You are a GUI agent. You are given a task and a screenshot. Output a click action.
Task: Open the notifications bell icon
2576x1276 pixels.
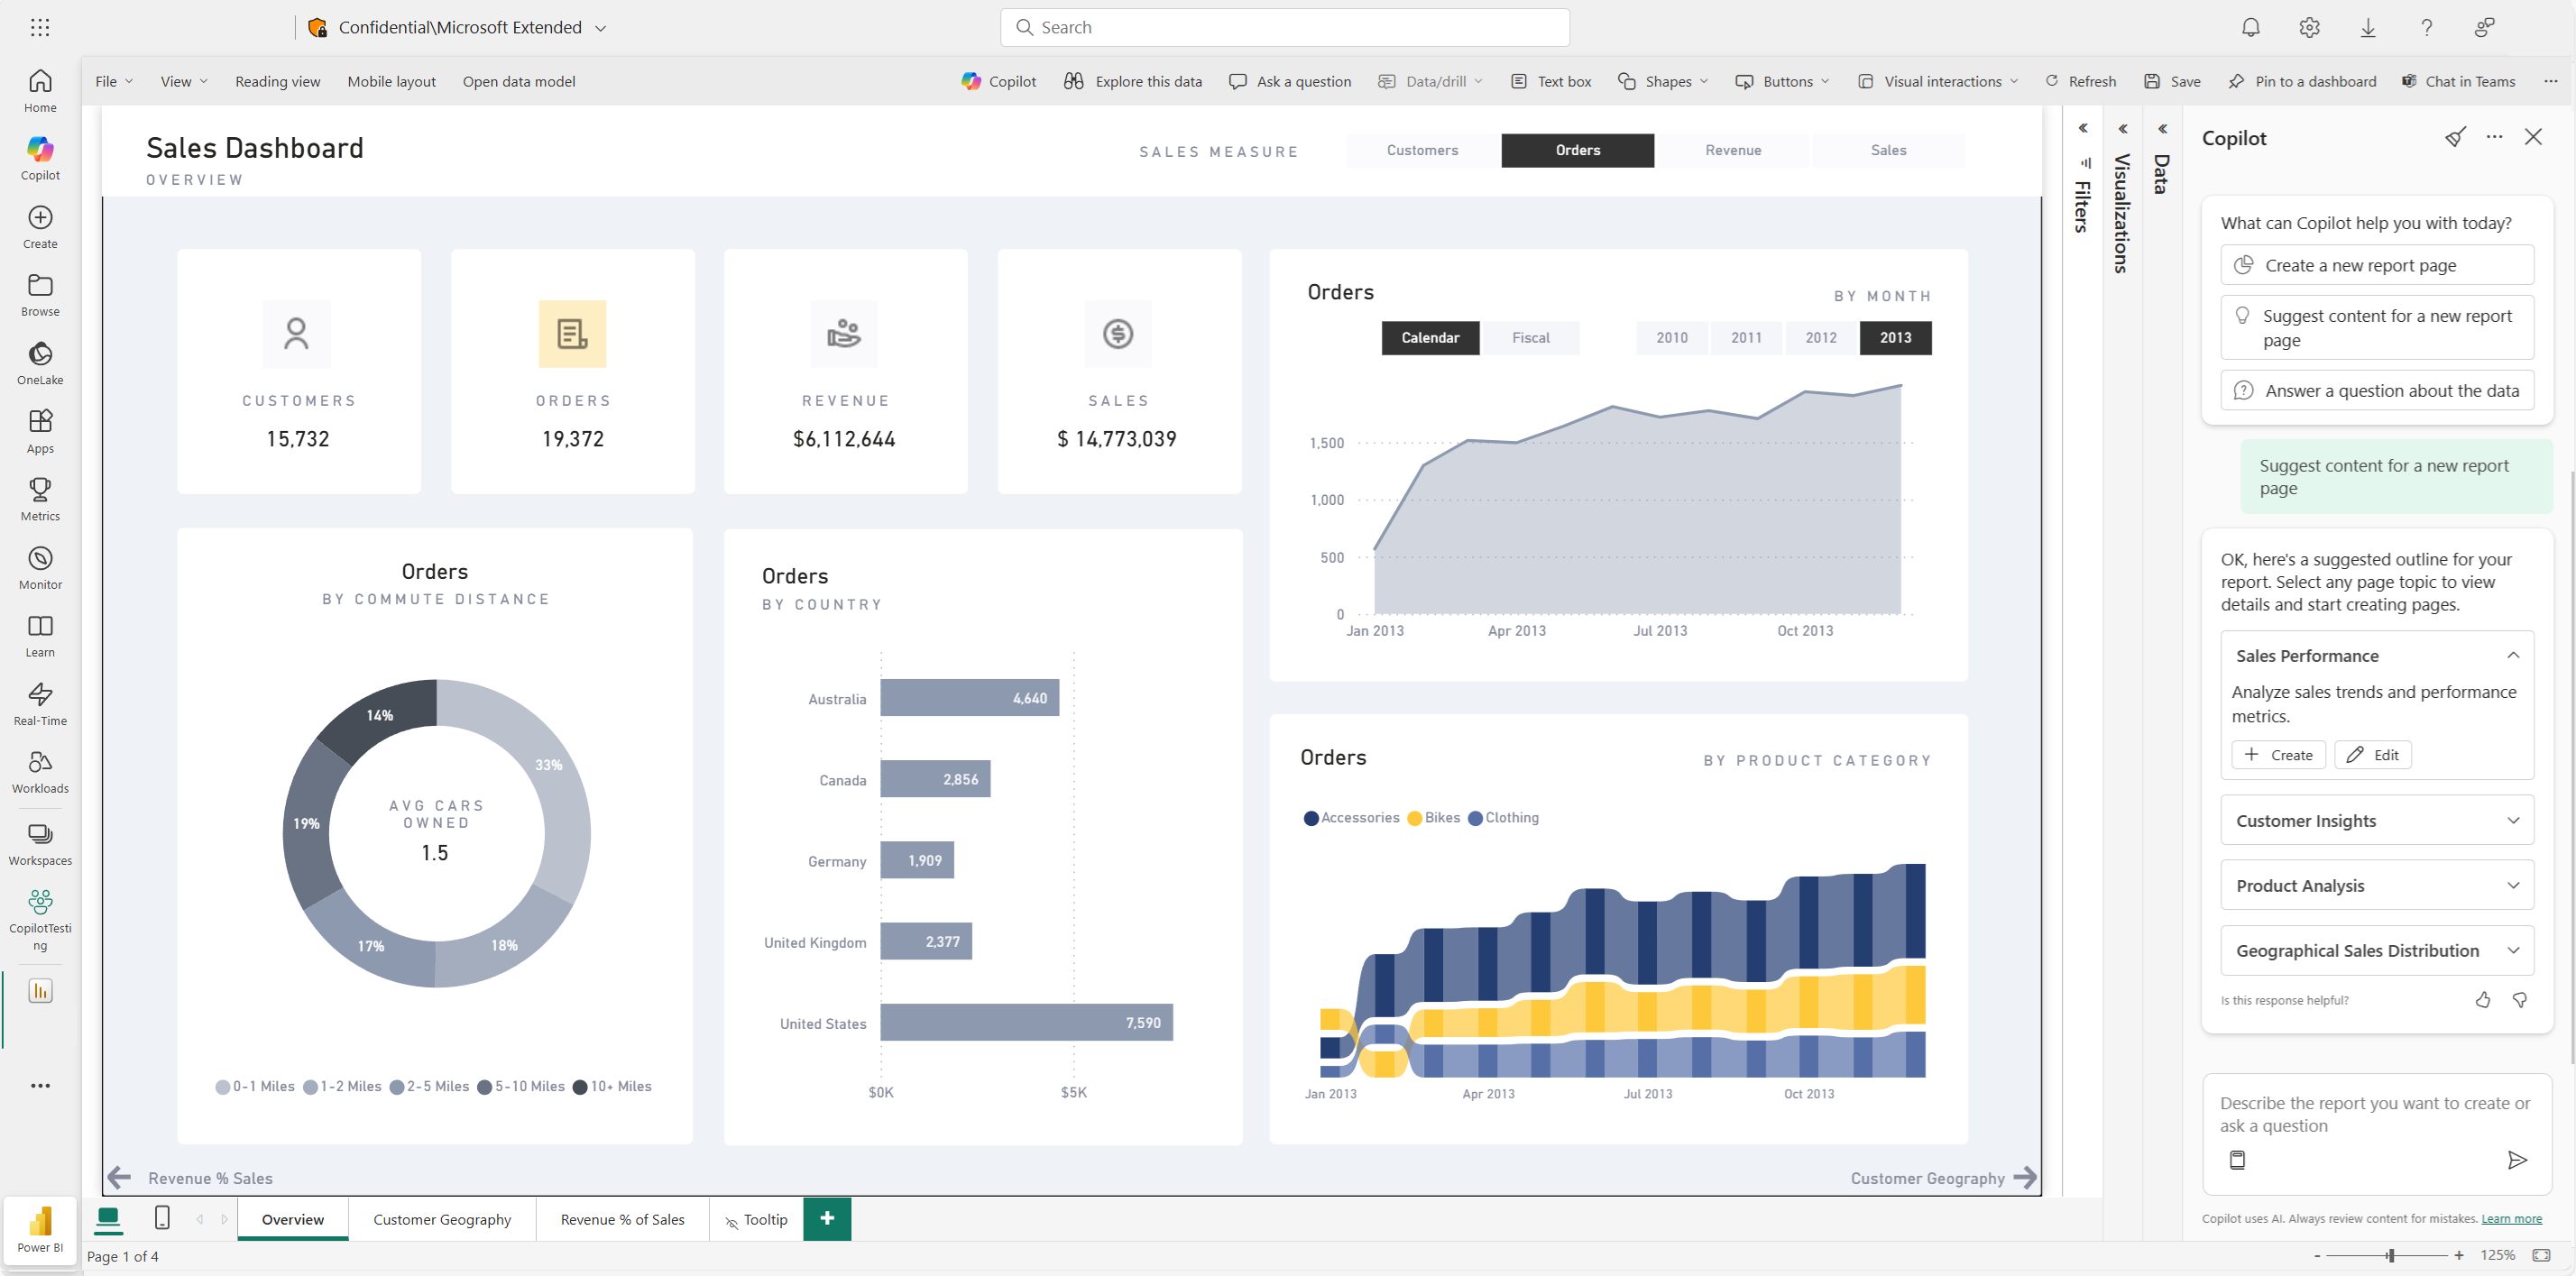click(x=2250, y=27)
